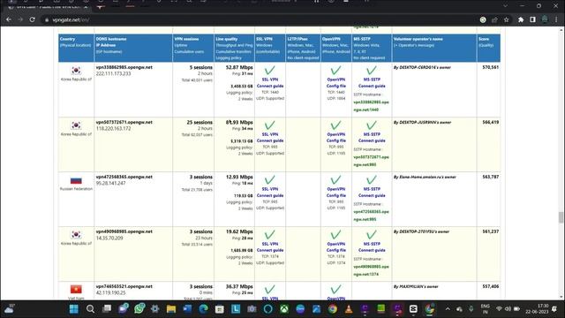Open the clock showing 17:30
This screenshot has height=318, width=565.
(537, 309)
